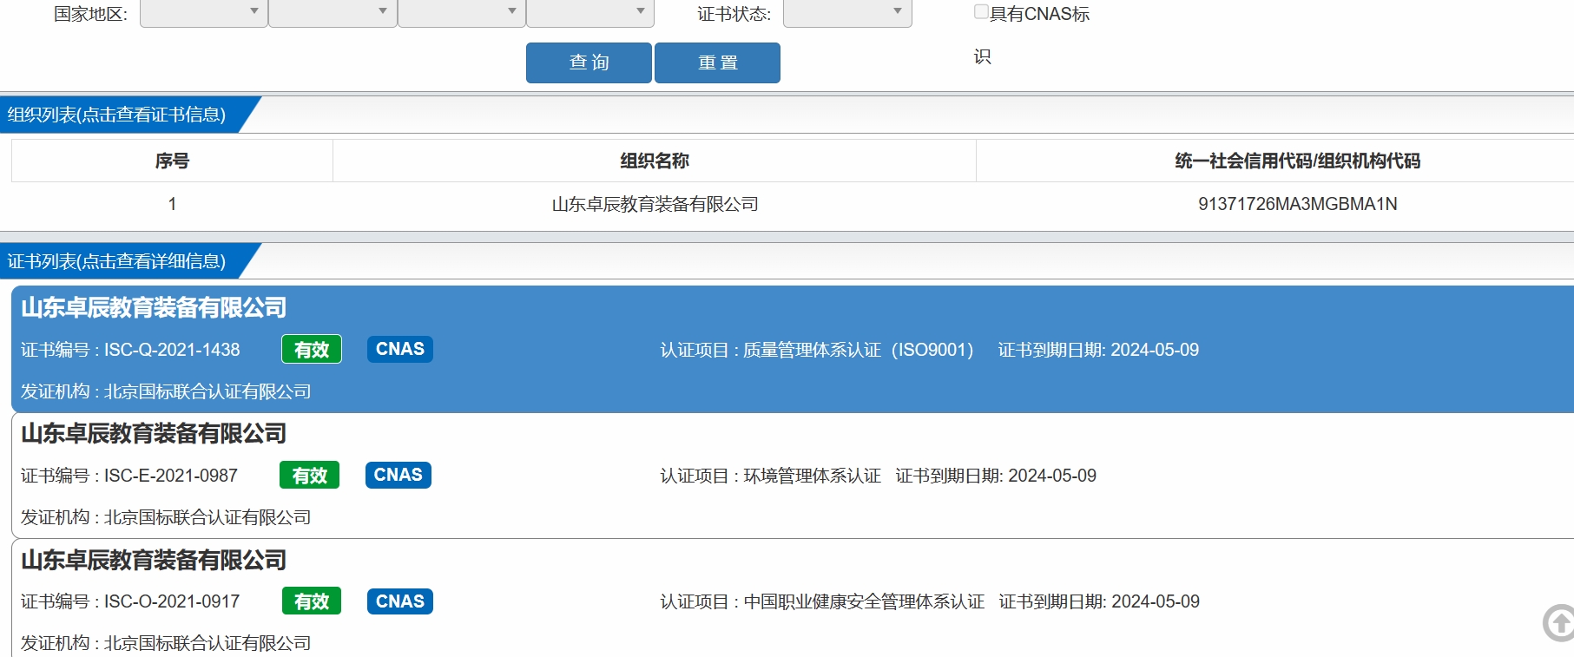Screen dimensions: 1574x657
Task: Open certificate ISC-Q-2021-1438 details
Action: 792,349
